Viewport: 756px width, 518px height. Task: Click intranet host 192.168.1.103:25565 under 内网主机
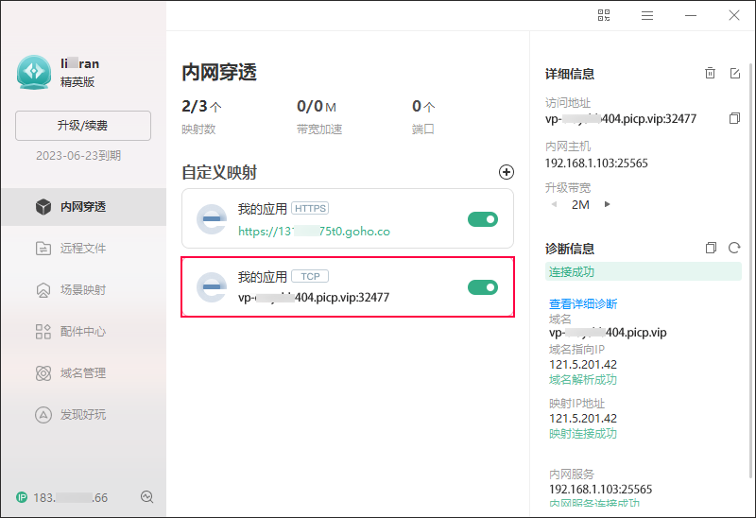(x=596, y=163)
